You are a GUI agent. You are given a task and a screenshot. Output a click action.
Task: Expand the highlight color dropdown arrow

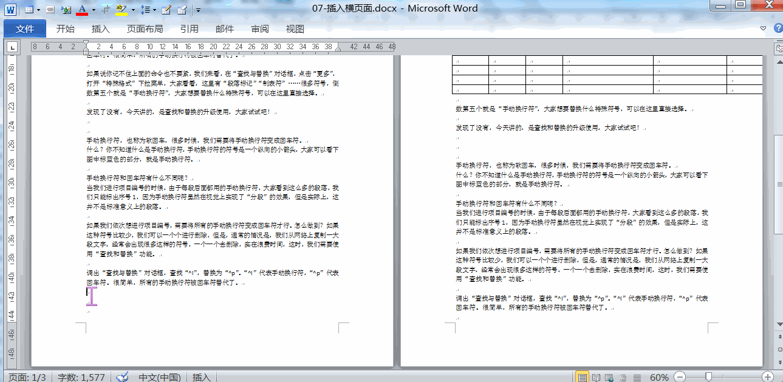click(x=132, y=10)
